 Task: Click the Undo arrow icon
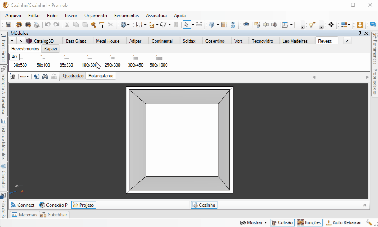pos(48,25)
